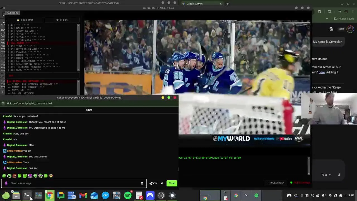
Task: Click the Send a message input field
Action: 74,183
